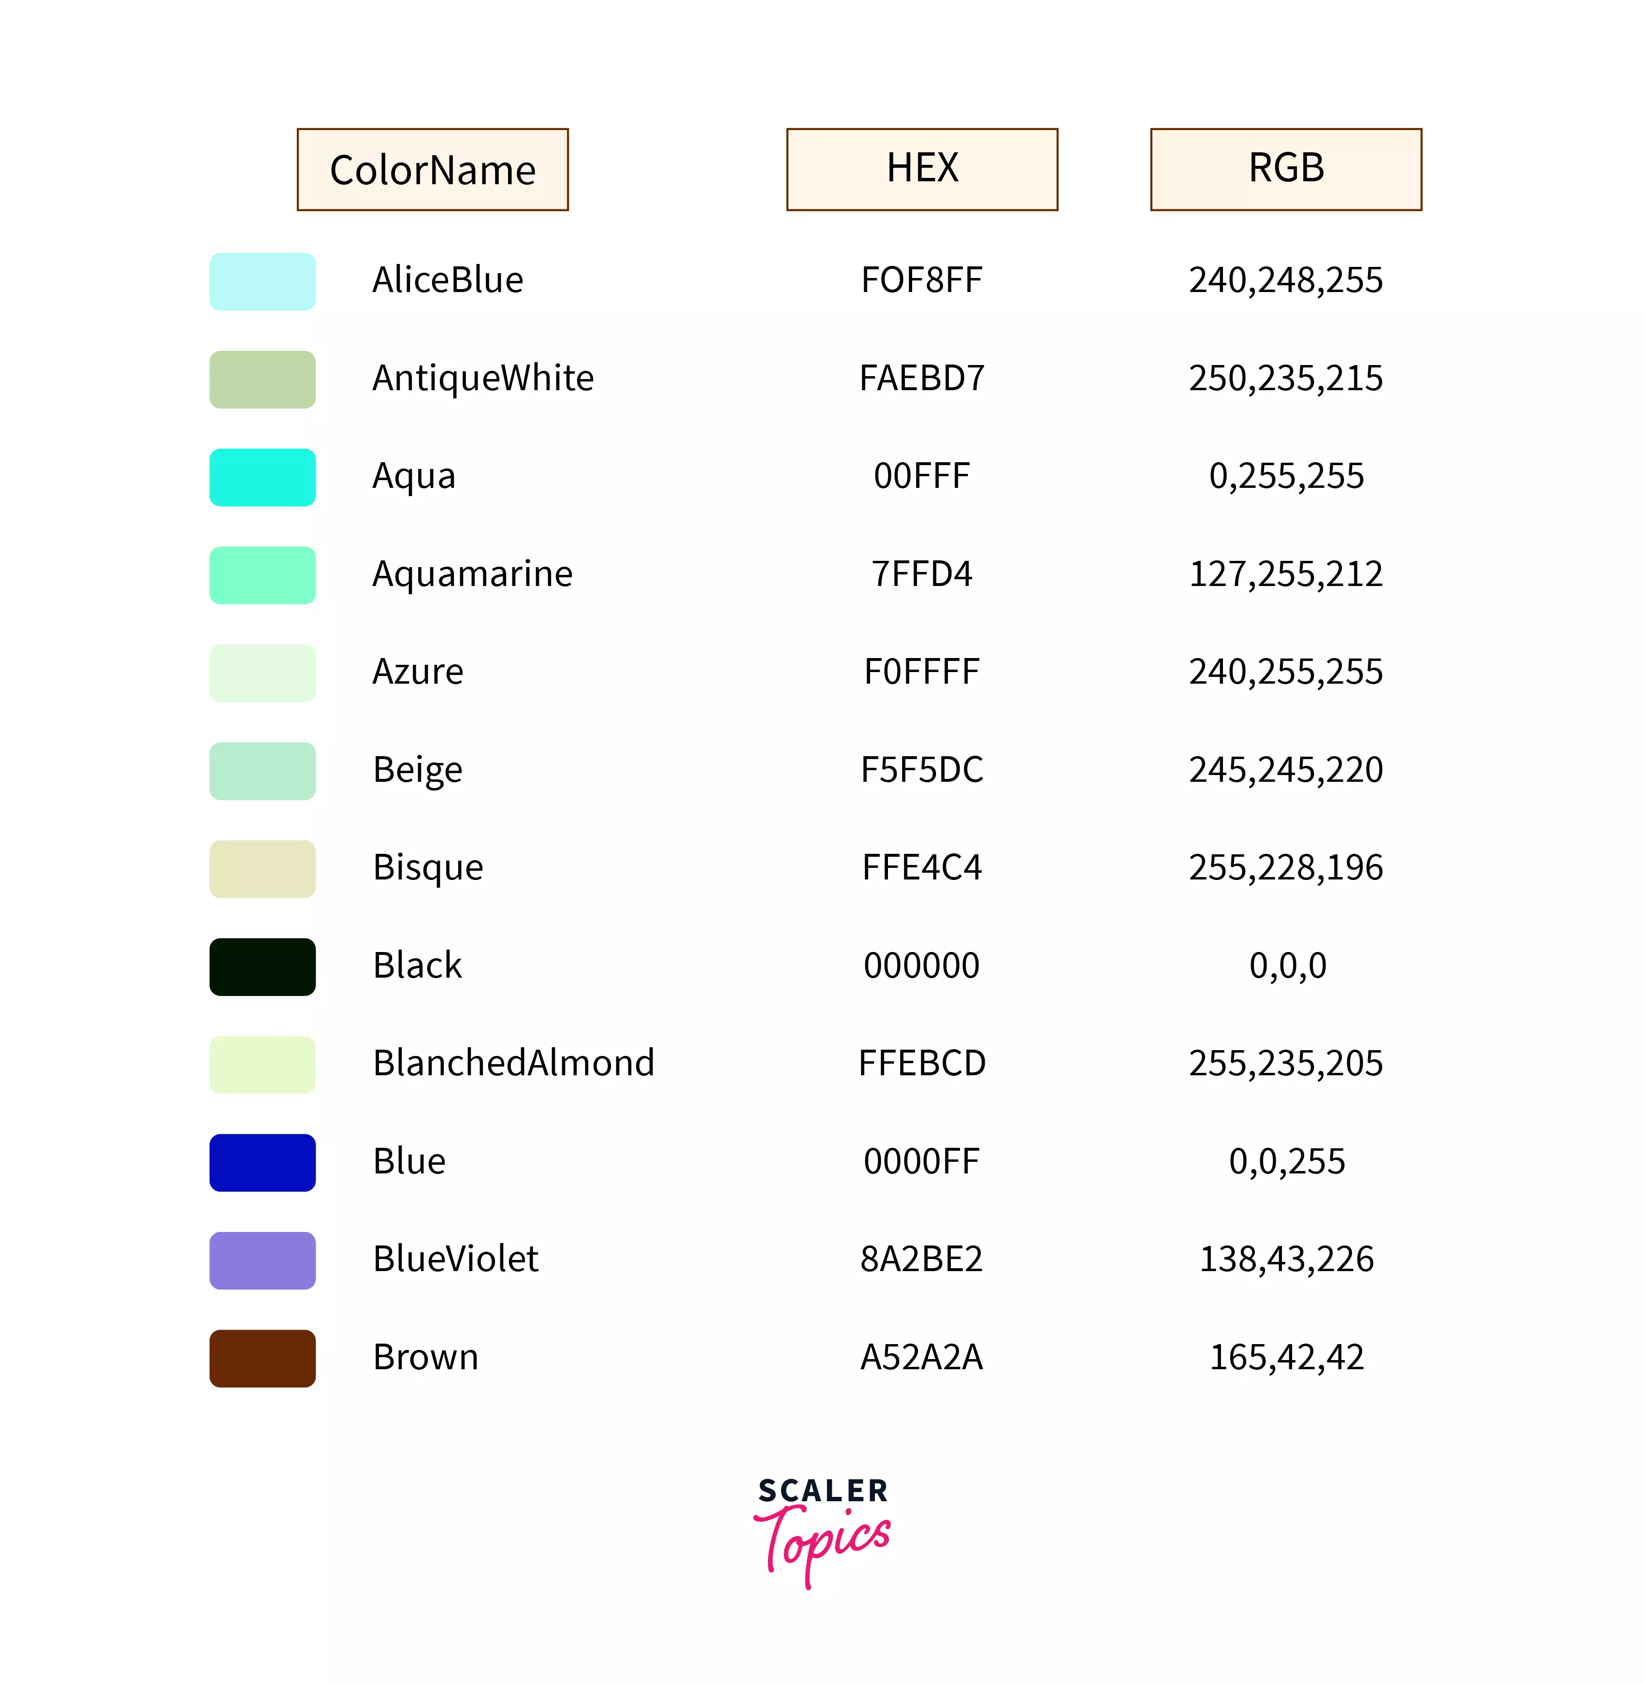Click the Aquamarine color swatch
Image resolution: width=1644 pixels, height=1684 pixels.
[262, 575]
